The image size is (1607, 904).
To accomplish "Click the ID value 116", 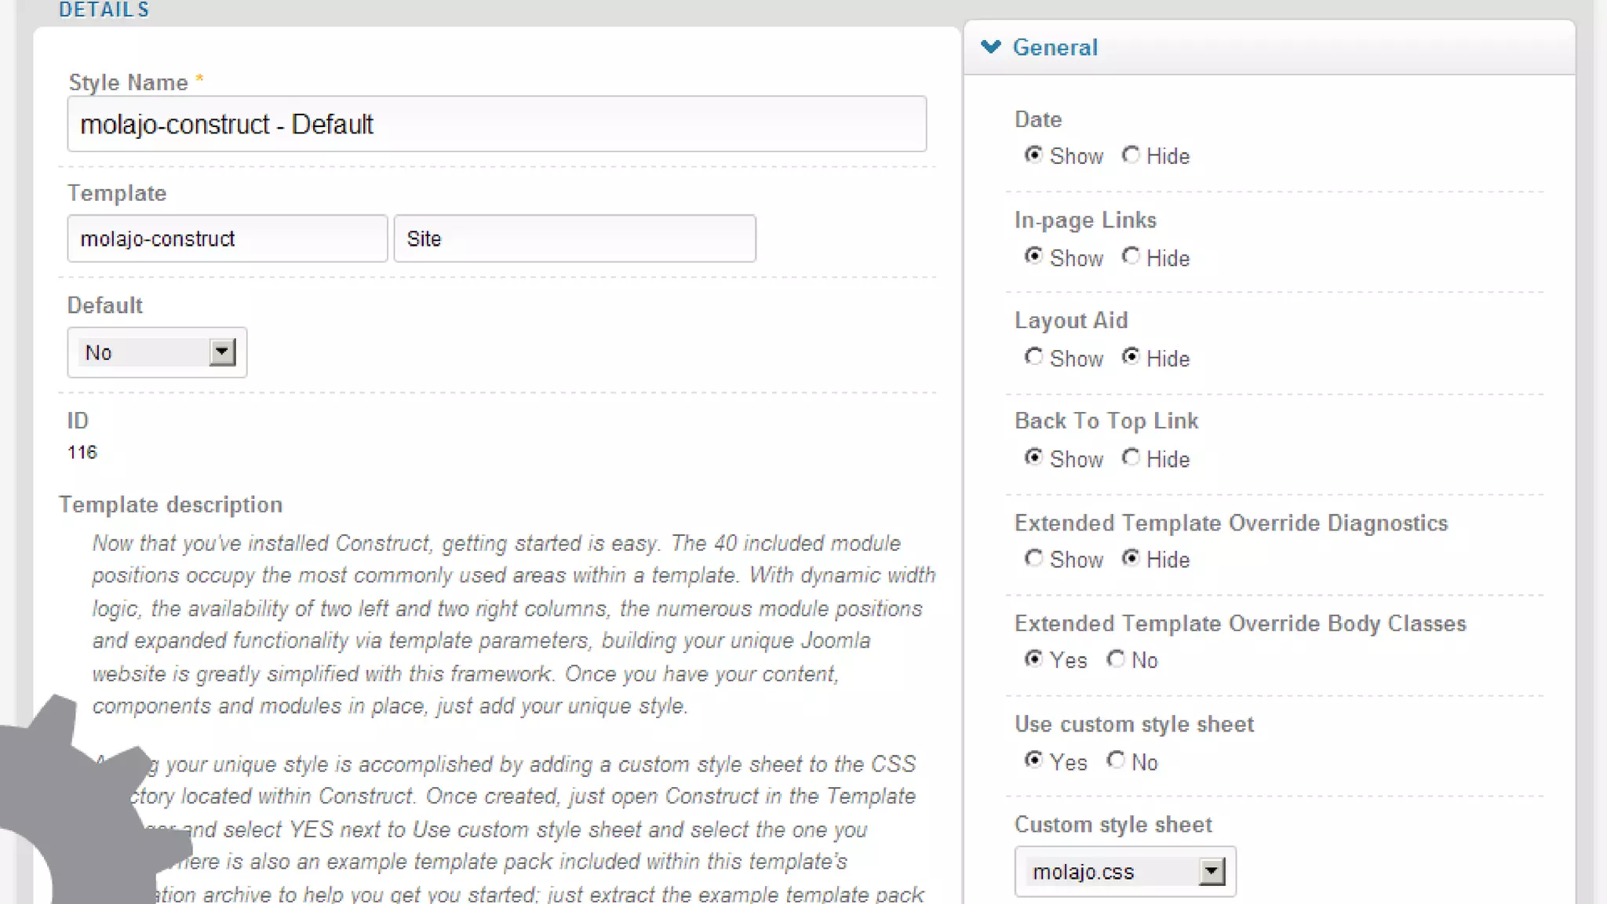I will [x=82, y=453].
